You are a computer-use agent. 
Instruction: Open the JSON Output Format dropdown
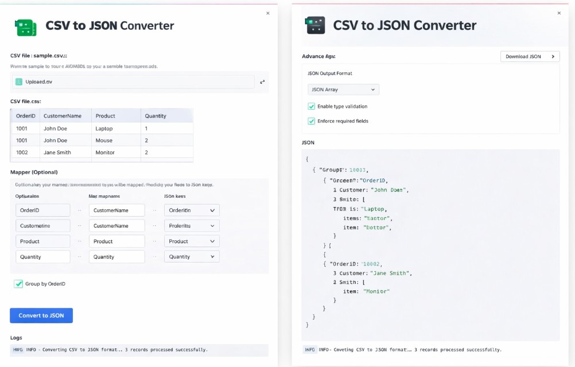(x=343, y=89)
